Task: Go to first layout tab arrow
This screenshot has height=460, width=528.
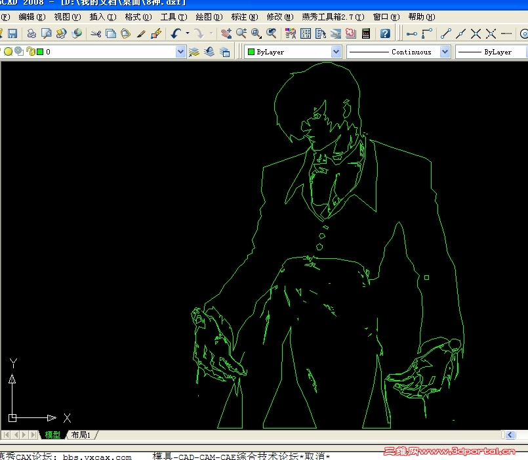Action: click(7, 434)
